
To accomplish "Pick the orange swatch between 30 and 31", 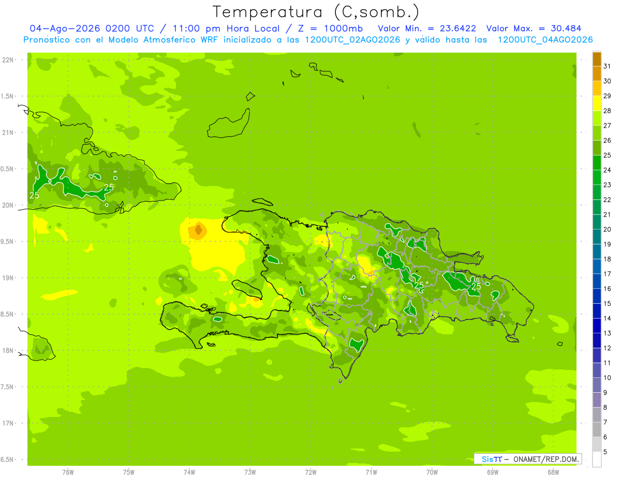I will tap(597, 74).
